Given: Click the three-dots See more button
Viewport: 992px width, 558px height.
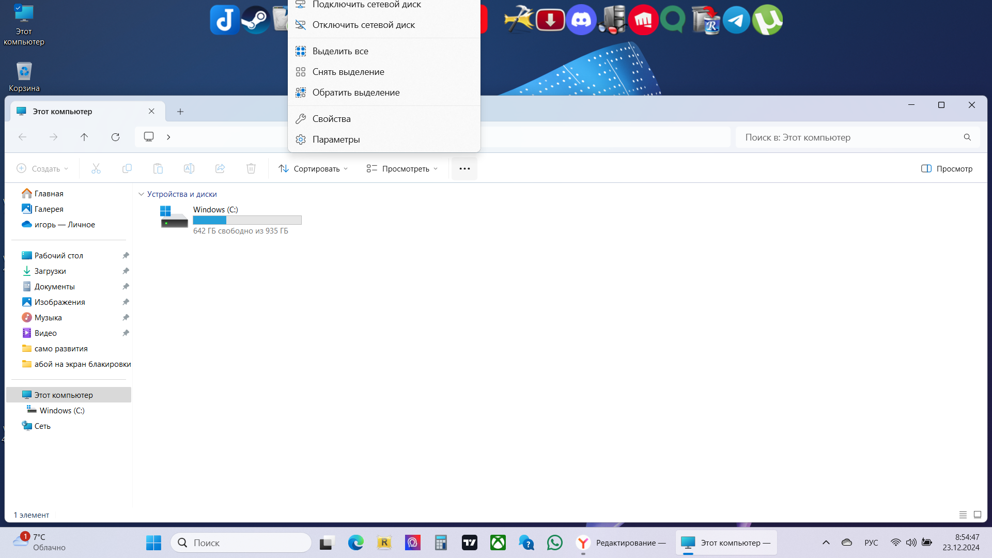Looking at the screenshot, I should click(464, 168).
